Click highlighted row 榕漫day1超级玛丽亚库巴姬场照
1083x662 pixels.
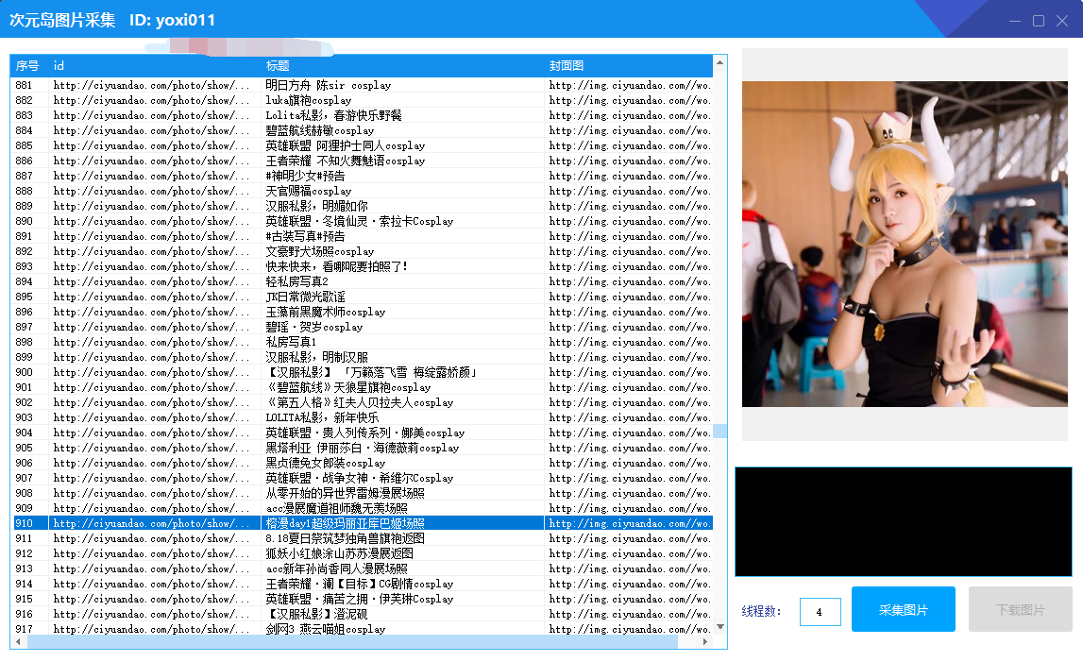(362, 524)
